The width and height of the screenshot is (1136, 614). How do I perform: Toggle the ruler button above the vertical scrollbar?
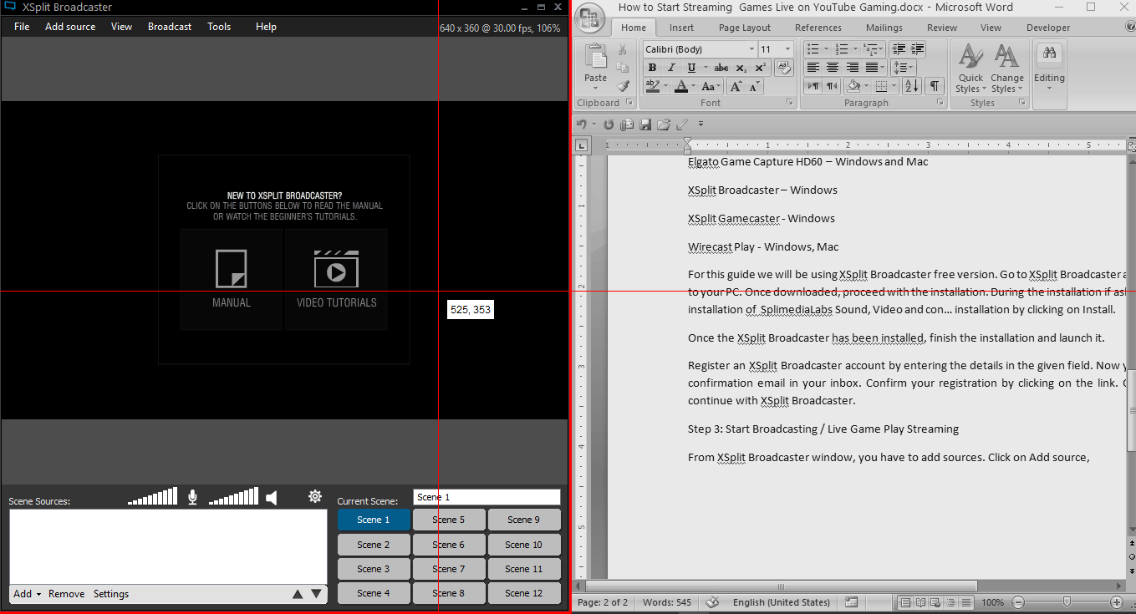1130,145
